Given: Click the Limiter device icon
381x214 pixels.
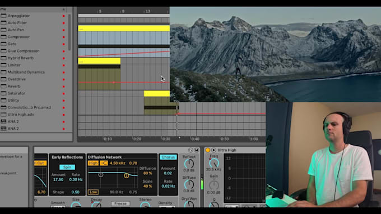Looking at the screenshot, I should (3, 65).
